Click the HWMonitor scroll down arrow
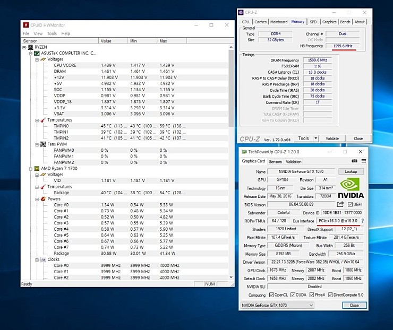The width and height of the screenshot is (393, 330). point(231,277)
